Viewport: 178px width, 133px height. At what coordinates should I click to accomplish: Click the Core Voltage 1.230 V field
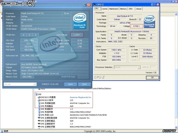point(77,35)
